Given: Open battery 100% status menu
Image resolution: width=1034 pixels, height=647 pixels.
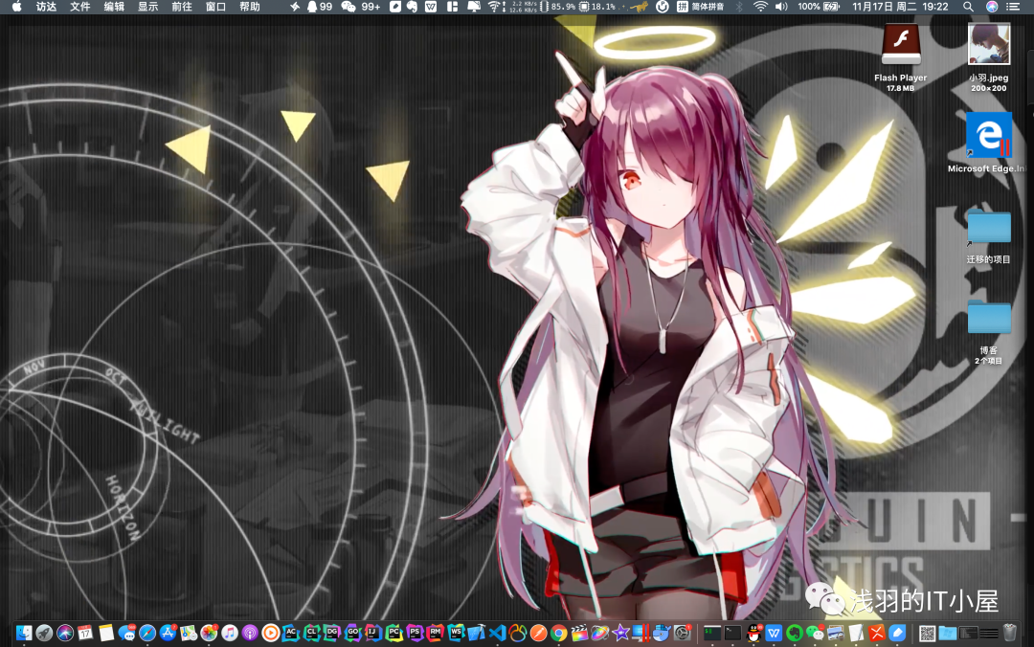Looking at the screenshot, I should coord(819,7).
